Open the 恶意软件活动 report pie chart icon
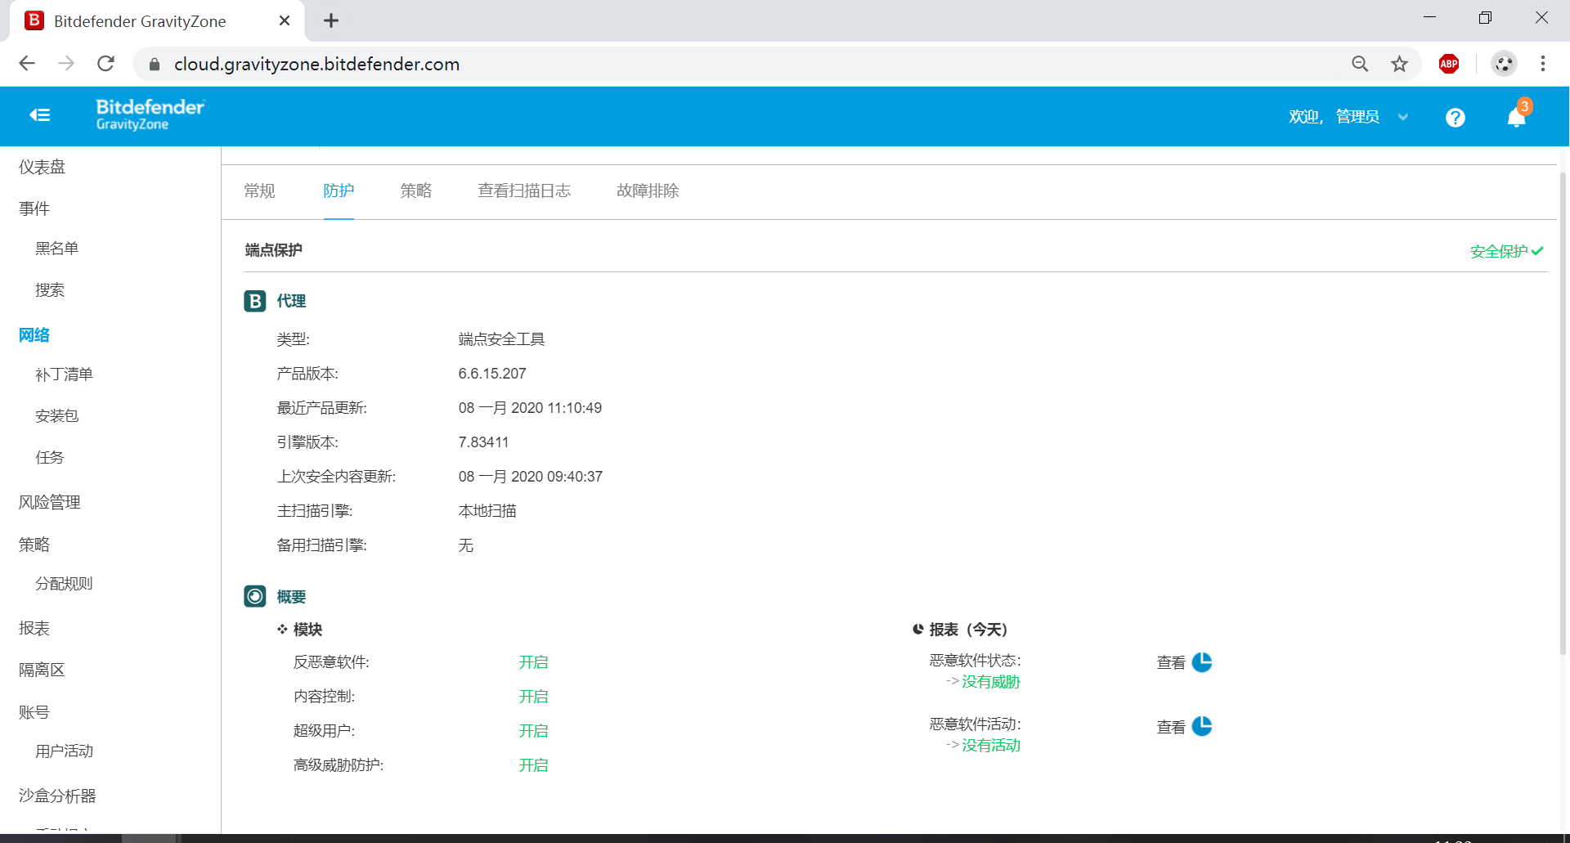The image size is (1570, 843). pyautogui.click(x=1202, y=726)
